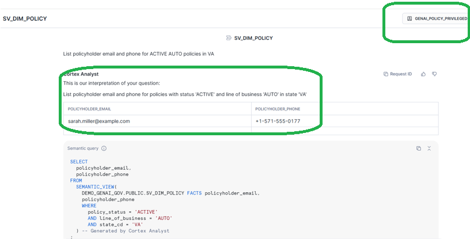Click the interpretation text mentioning state 'VA'
The height and width of the screenshot is (240, 470).
[x=189, y=94]
